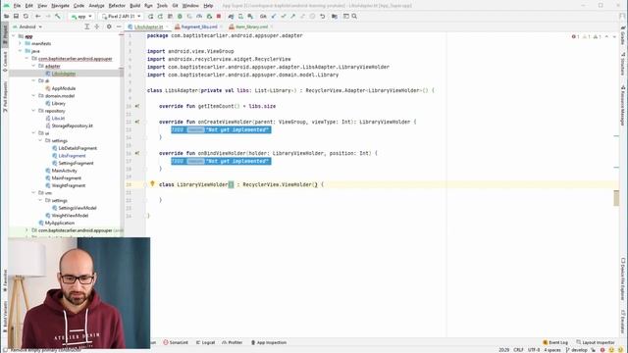Open the App Inspection tool window

[x=268, y=342]
